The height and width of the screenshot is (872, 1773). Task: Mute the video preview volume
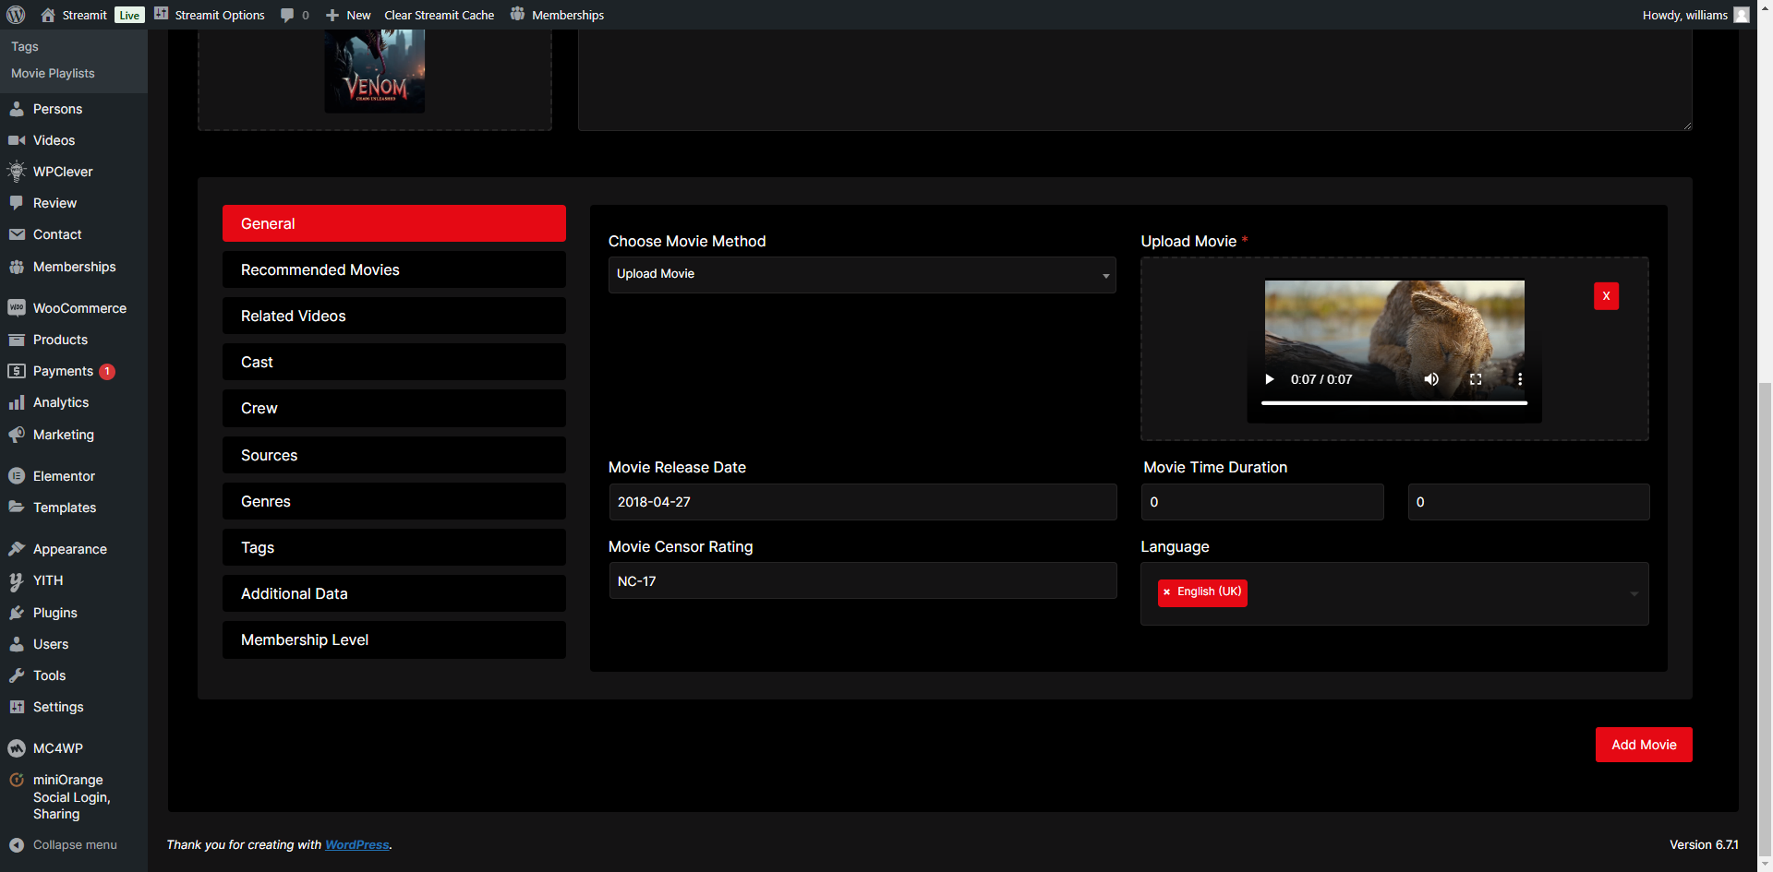tap(1431, 379)
